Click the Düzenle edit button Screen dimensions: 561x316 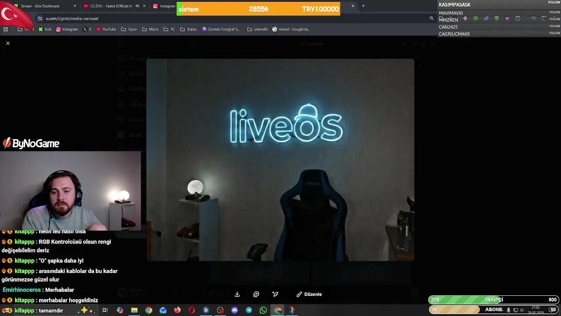(x=309, y=294)
